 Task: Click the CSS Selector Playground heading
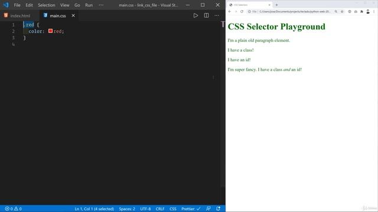coord(276,26)
